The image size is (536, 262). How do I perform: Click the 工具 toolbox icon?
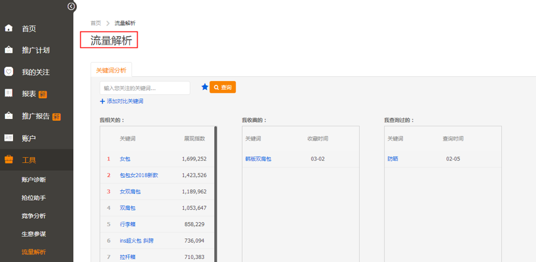9,160
